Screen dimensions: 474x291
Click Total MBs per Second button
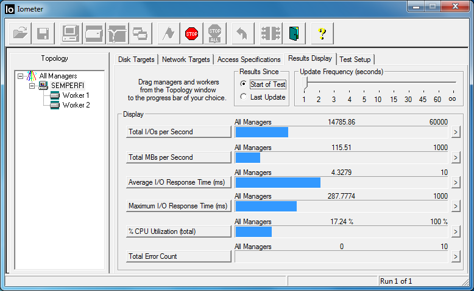179,157
